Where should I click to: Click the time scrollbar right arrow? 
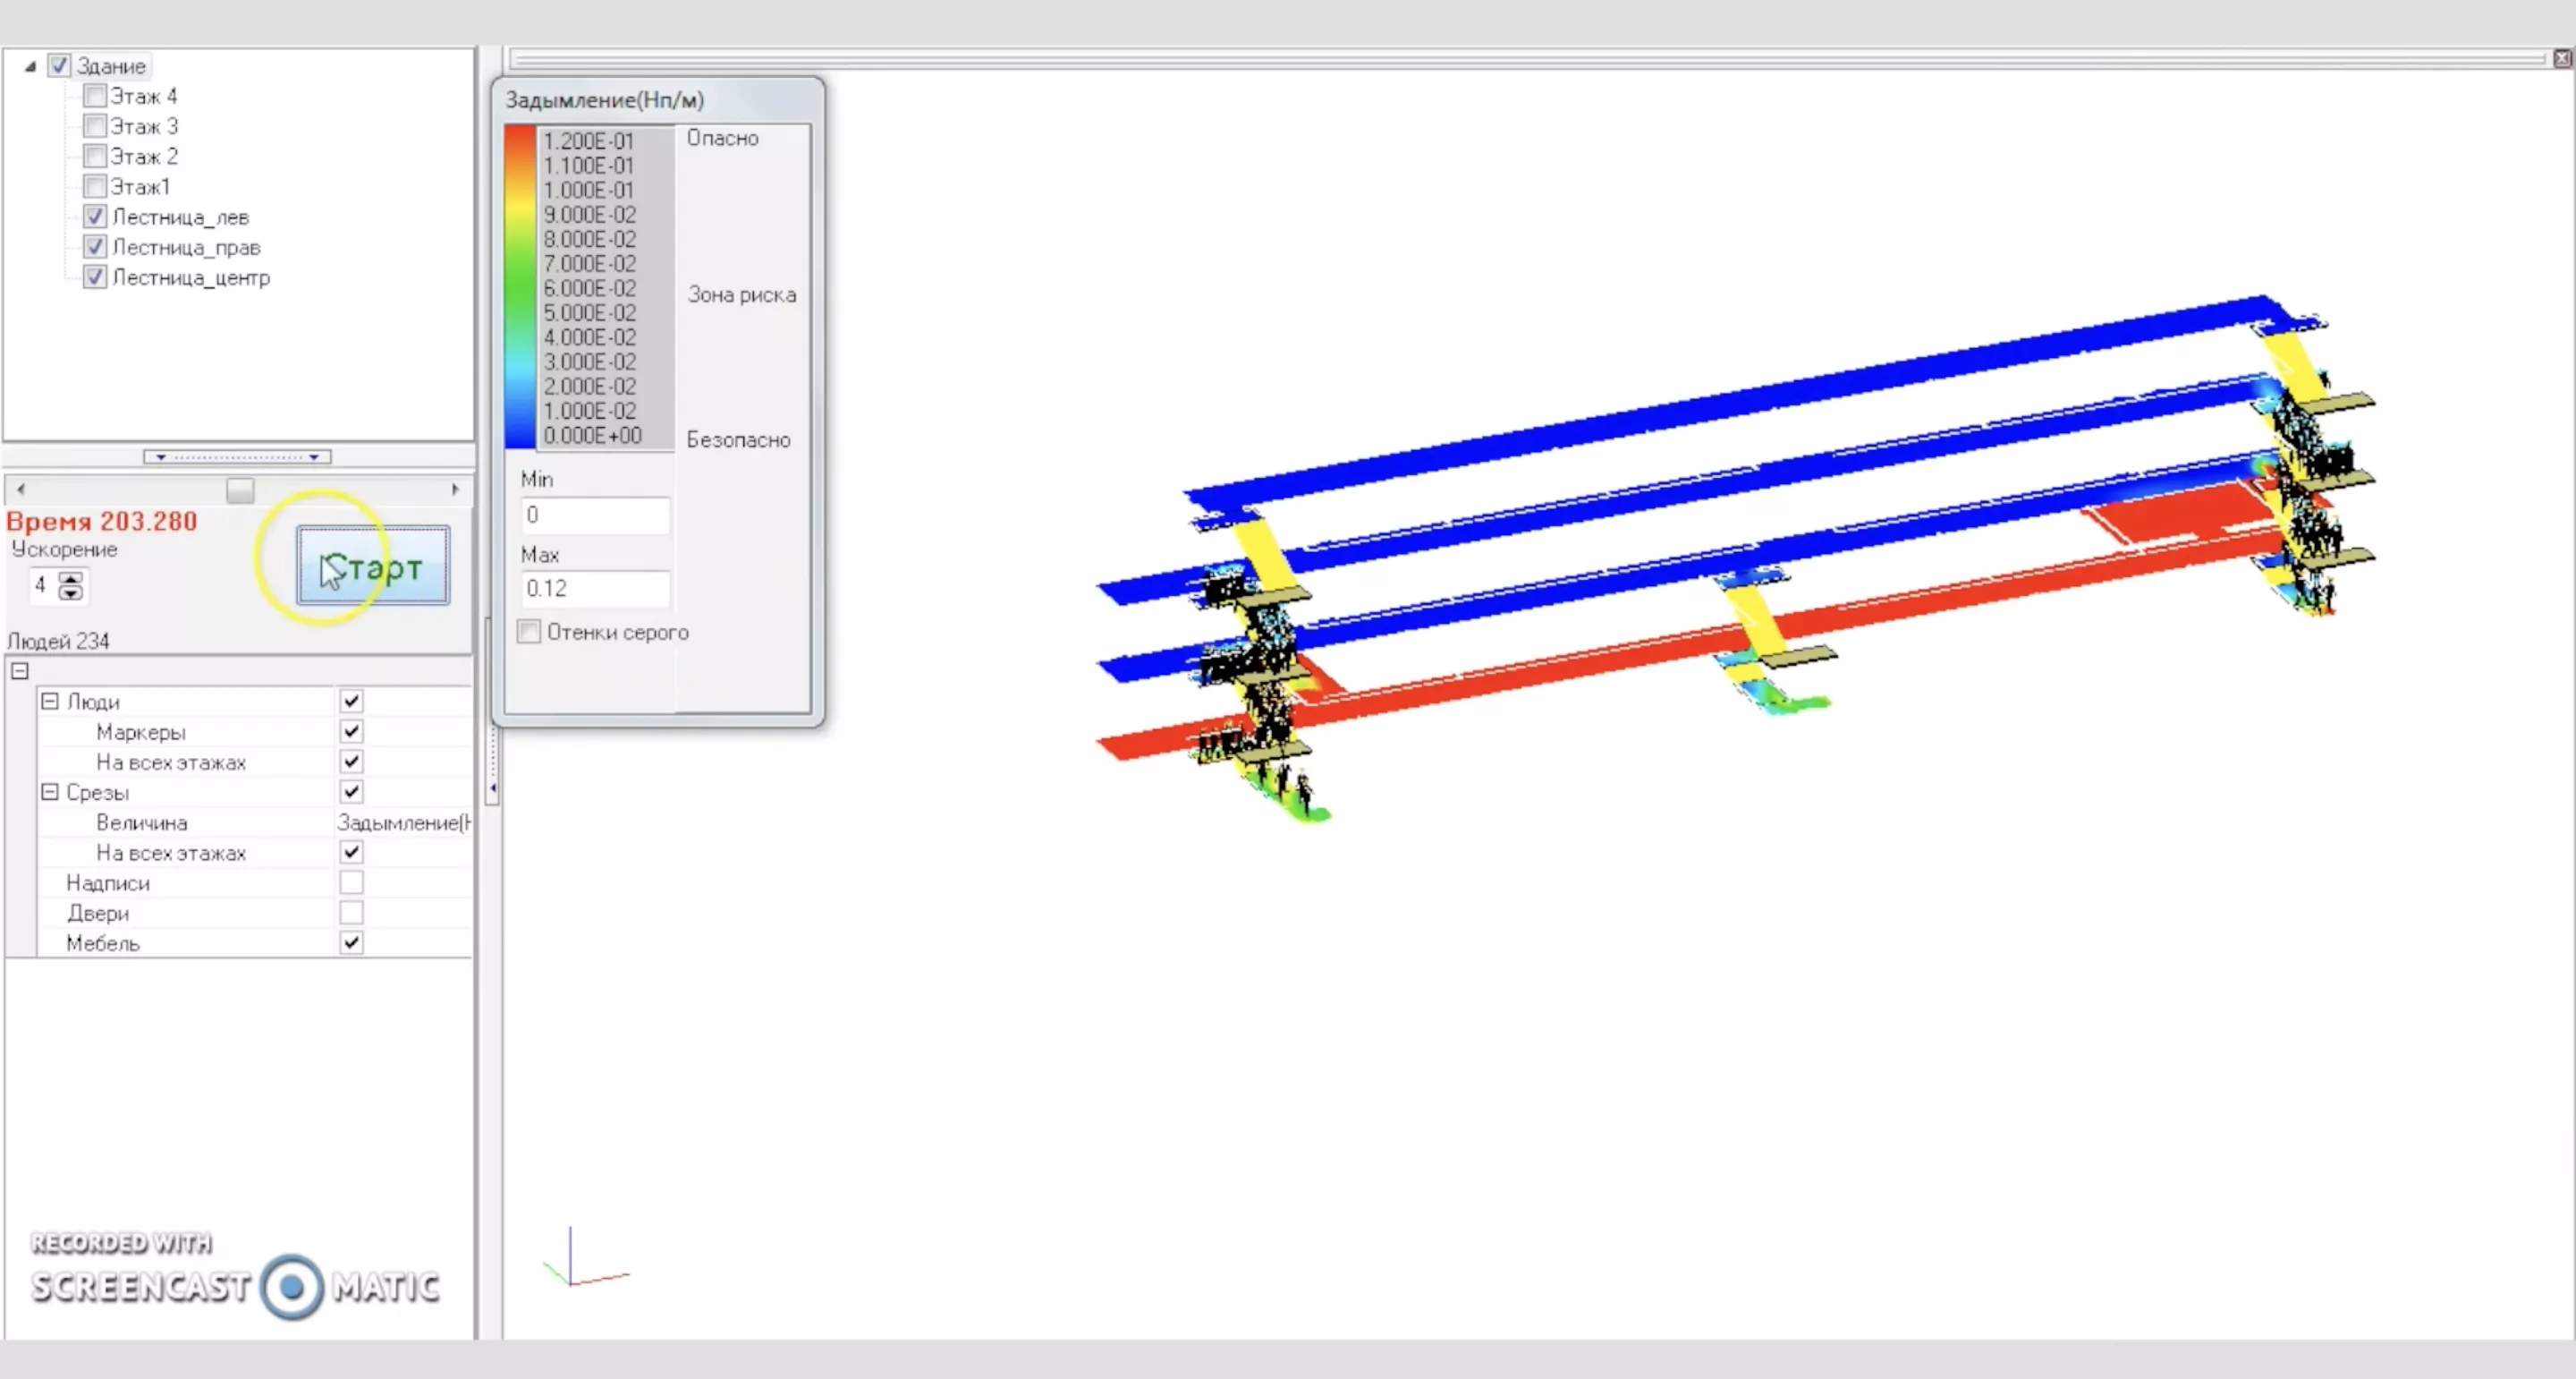(x=455, y=489)
